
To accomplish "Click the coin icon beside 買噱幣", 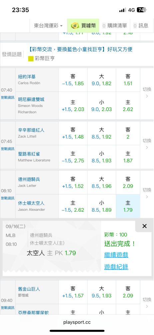I will click(74, 26).
